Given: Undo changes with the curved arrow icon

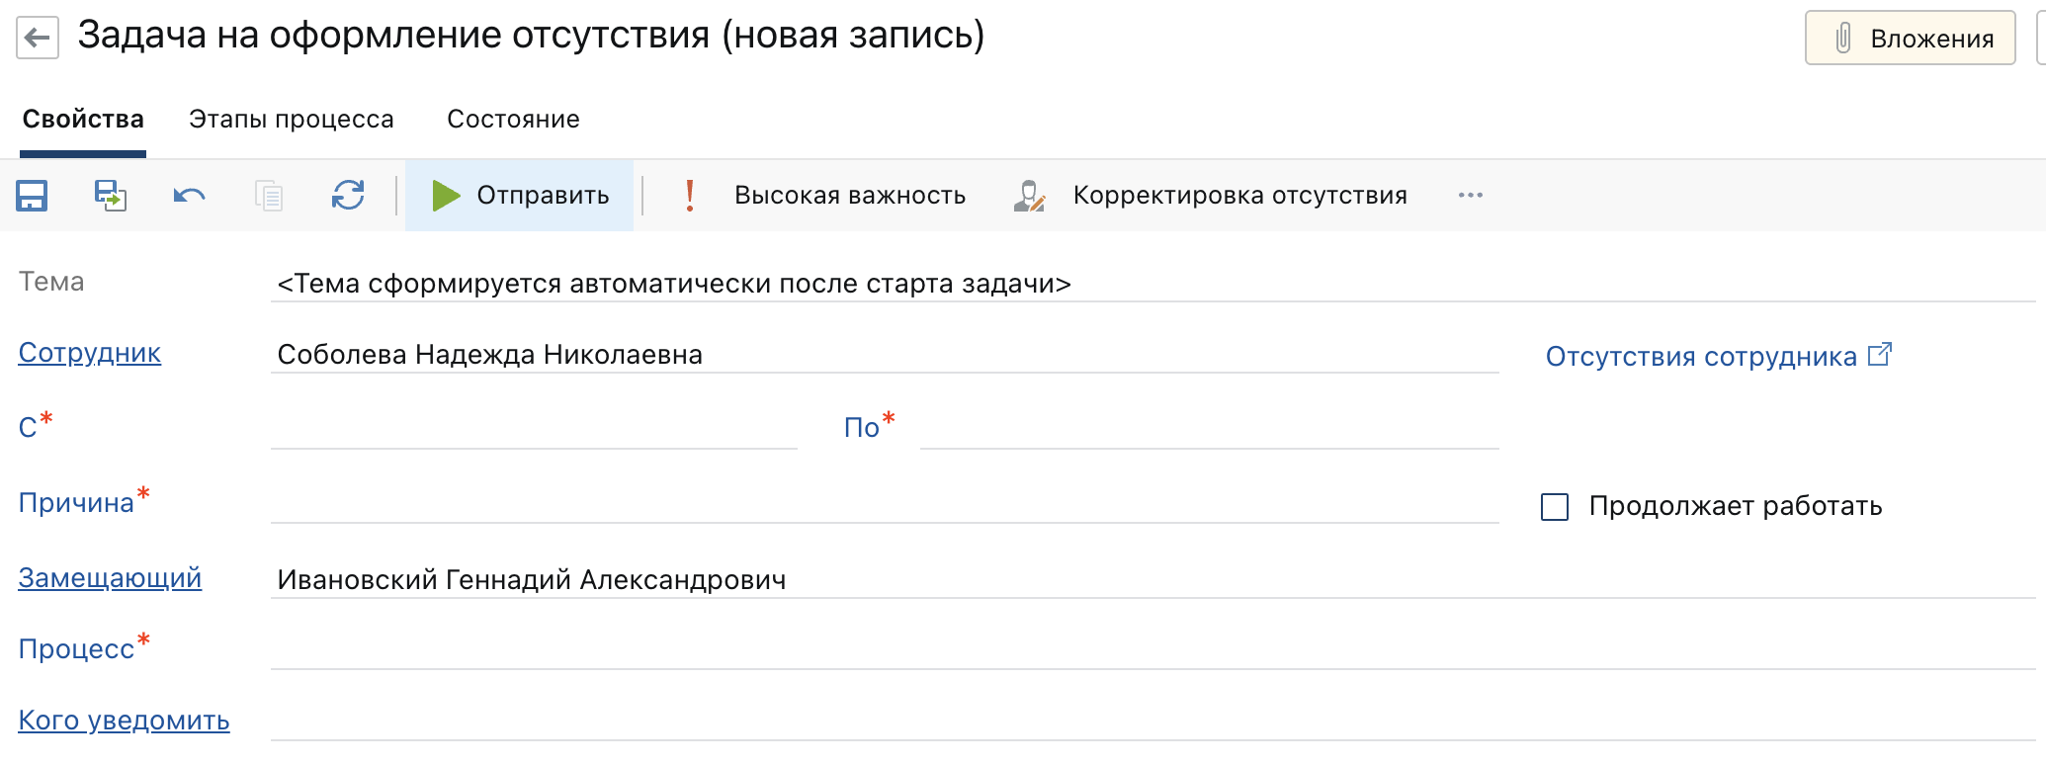Looking at the screenshot, I should pyautogui.click(x=189, y=196).
